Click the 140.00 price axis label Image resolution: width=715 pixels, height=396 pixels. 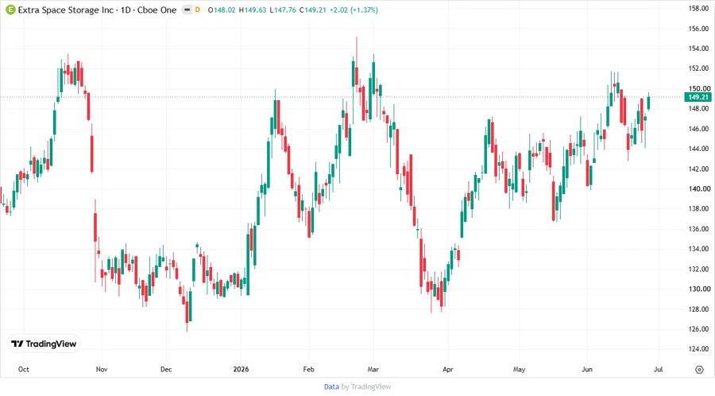(x=698, y=189)
